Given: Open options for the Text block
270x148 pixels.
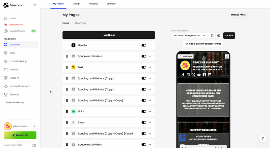Looking at the screenshot, I should 150,67.
